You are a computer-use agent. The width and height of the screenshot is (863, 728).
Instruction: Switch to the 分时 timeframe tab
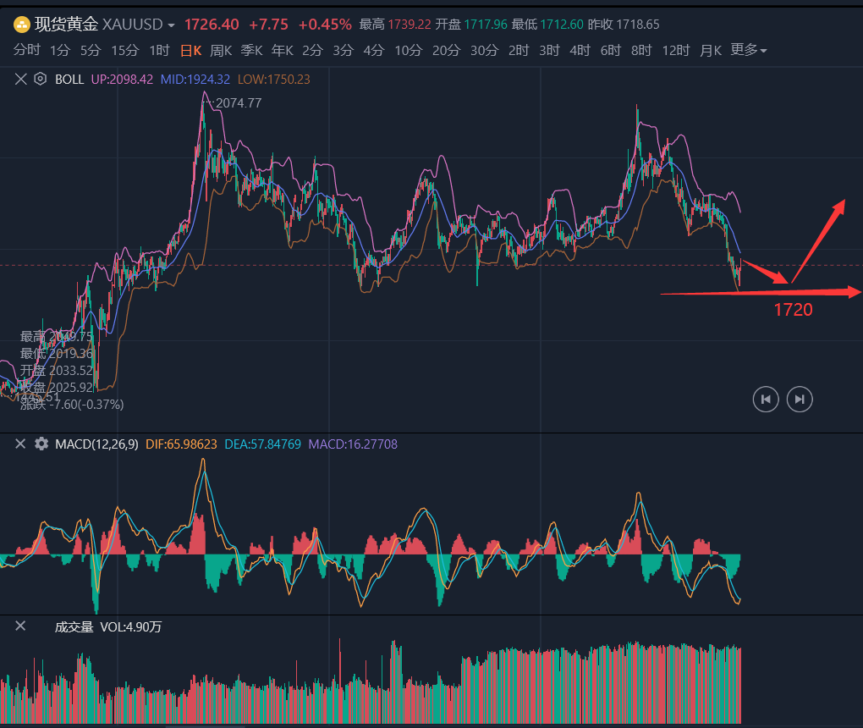pos(27,50)
